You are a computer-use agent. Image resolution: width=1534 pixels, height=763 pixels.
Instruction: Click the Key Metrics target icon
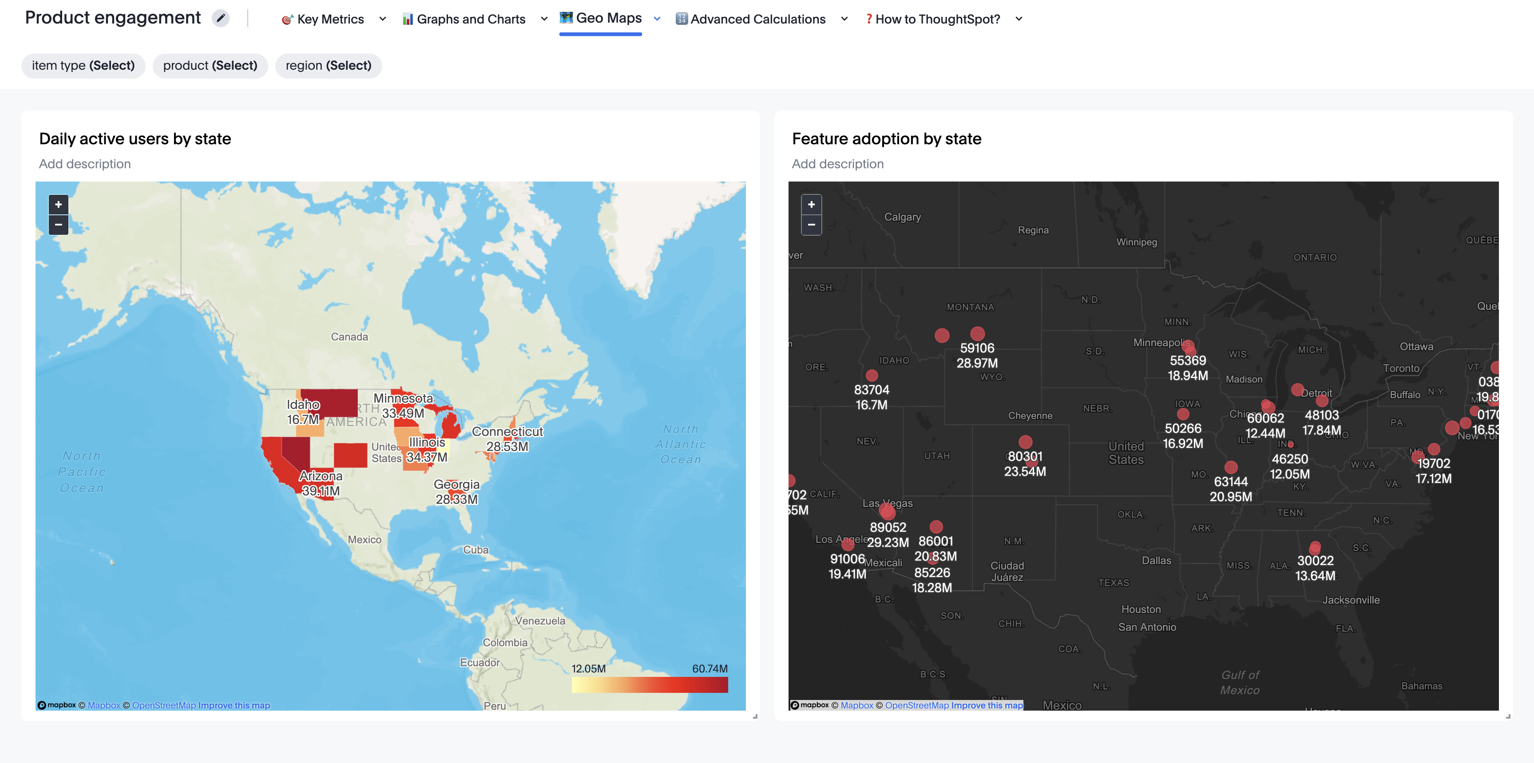(287, 20)
